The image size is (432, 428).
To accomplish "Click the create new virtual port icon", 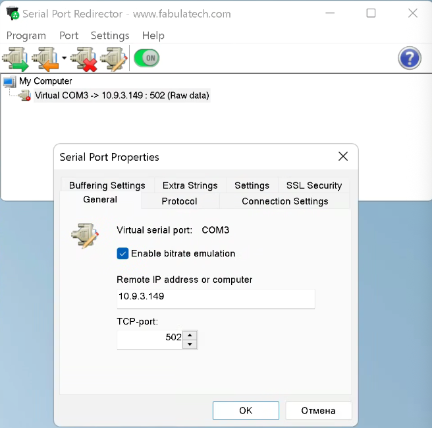I will coord(15,59).
